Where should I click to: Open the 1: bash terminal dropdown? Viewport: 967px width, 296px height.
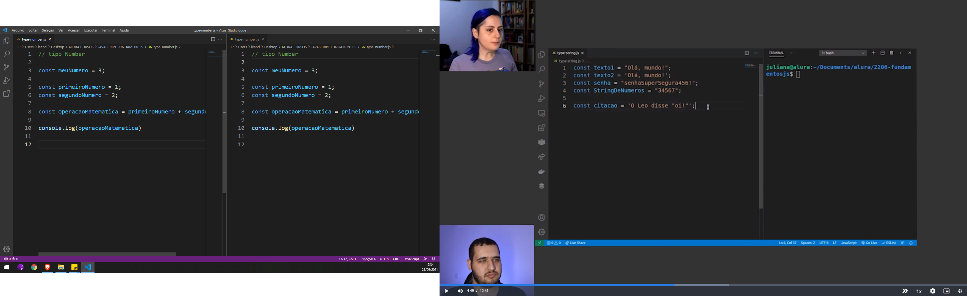(843, 53)
